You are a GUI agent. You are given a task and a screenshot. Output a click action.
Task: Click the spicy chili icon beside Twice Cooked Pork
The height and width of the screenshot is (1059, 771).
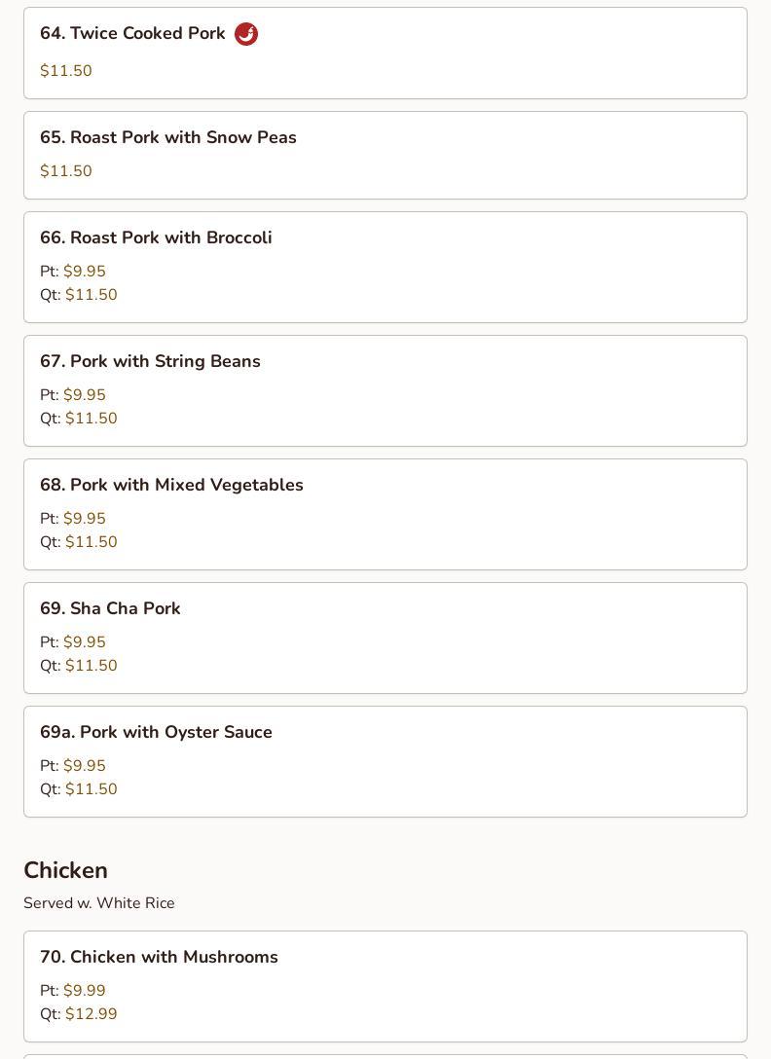click(246, 34)
